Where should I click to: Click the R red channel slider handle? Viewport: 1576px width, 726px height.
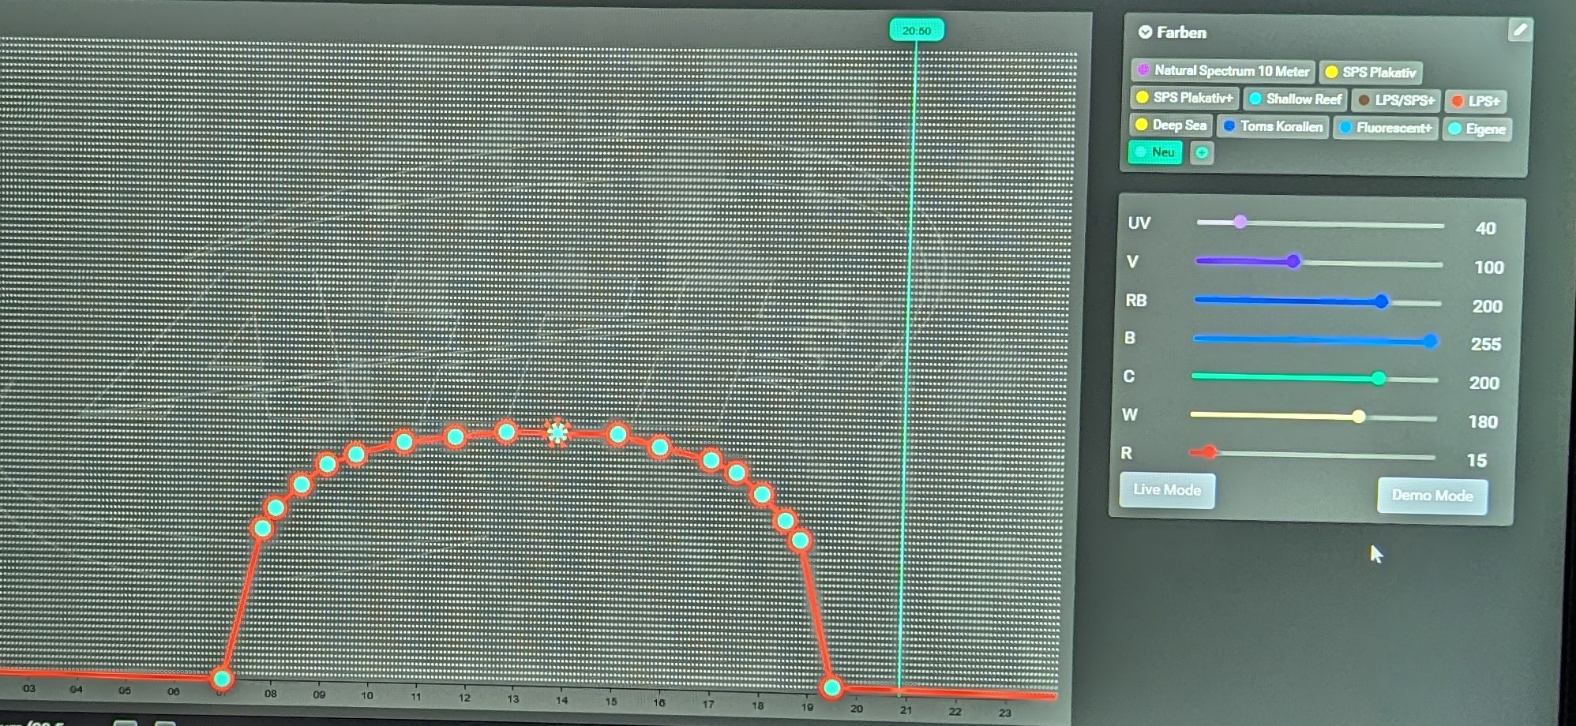point(1210,453)
